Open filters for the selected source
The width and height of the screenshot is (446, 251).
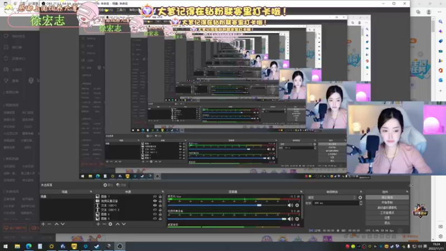coord(121,185)
